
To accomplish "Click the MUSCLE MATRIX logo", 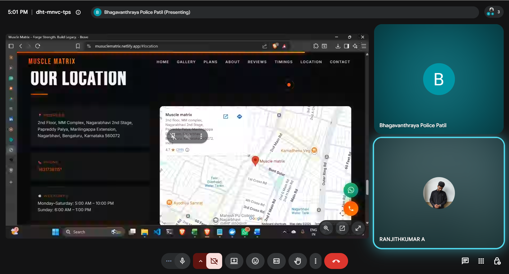I will [x=52, y=61].
